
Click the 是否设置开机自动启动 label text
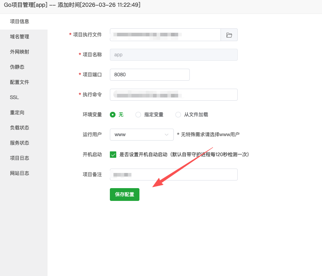(184, 155)
